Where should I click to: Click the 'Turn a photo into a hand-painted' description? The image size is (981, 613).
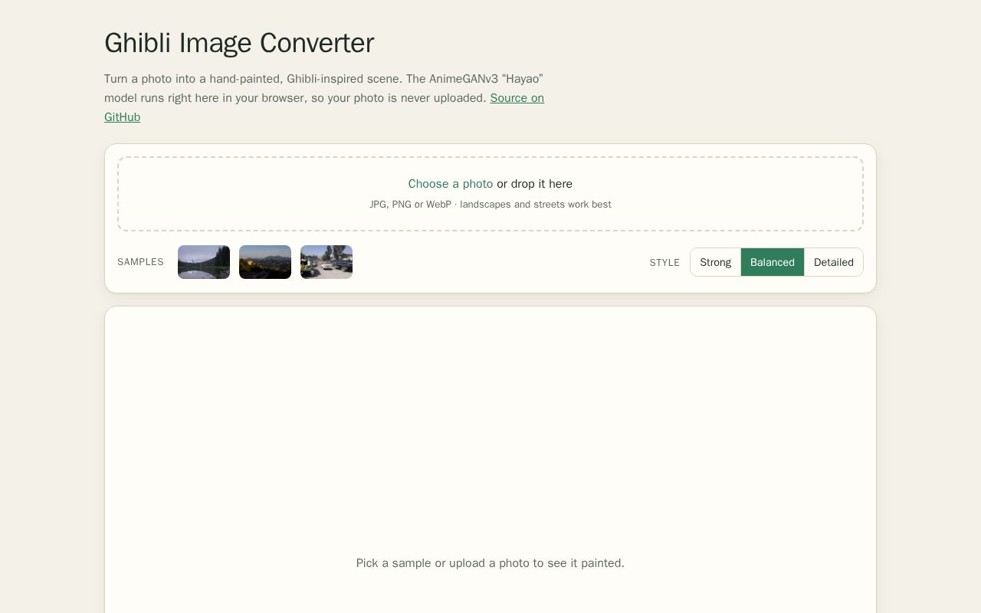point(324,98)
